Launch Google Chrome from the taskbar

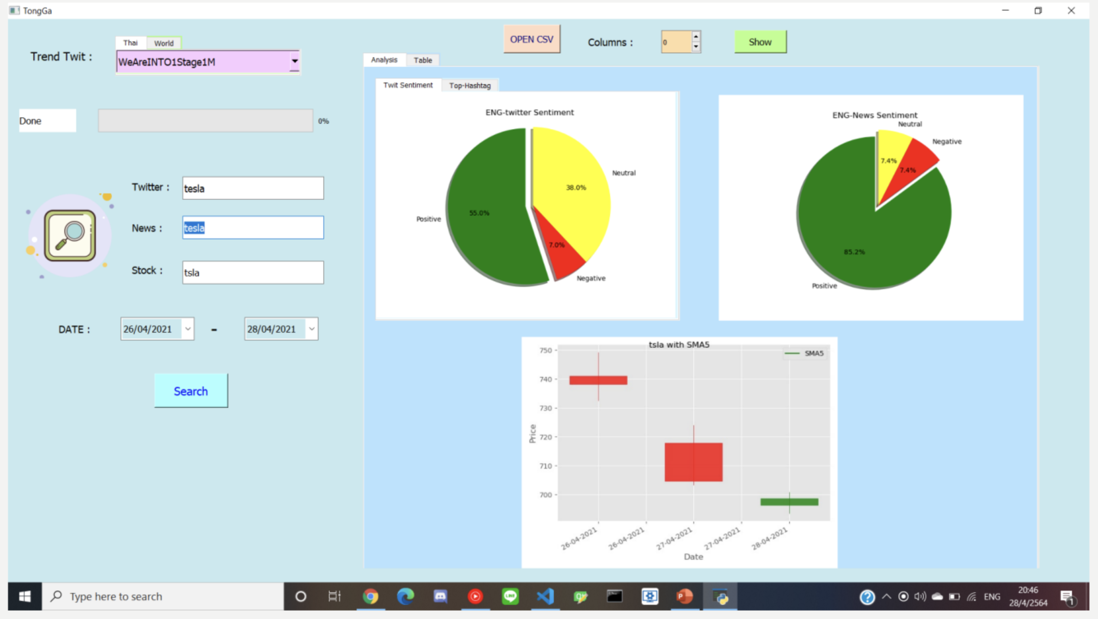click(371, 596)
